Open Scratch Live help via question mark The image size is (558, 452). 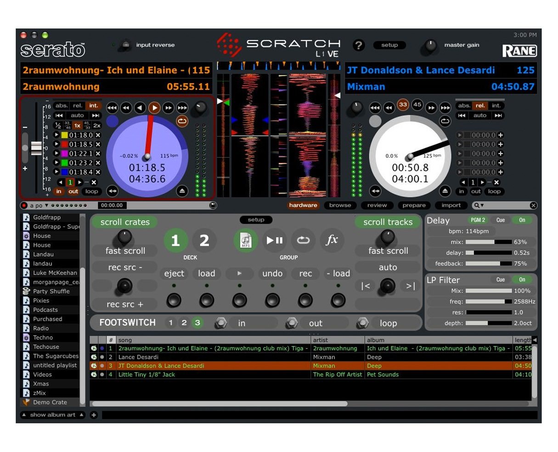359,45
